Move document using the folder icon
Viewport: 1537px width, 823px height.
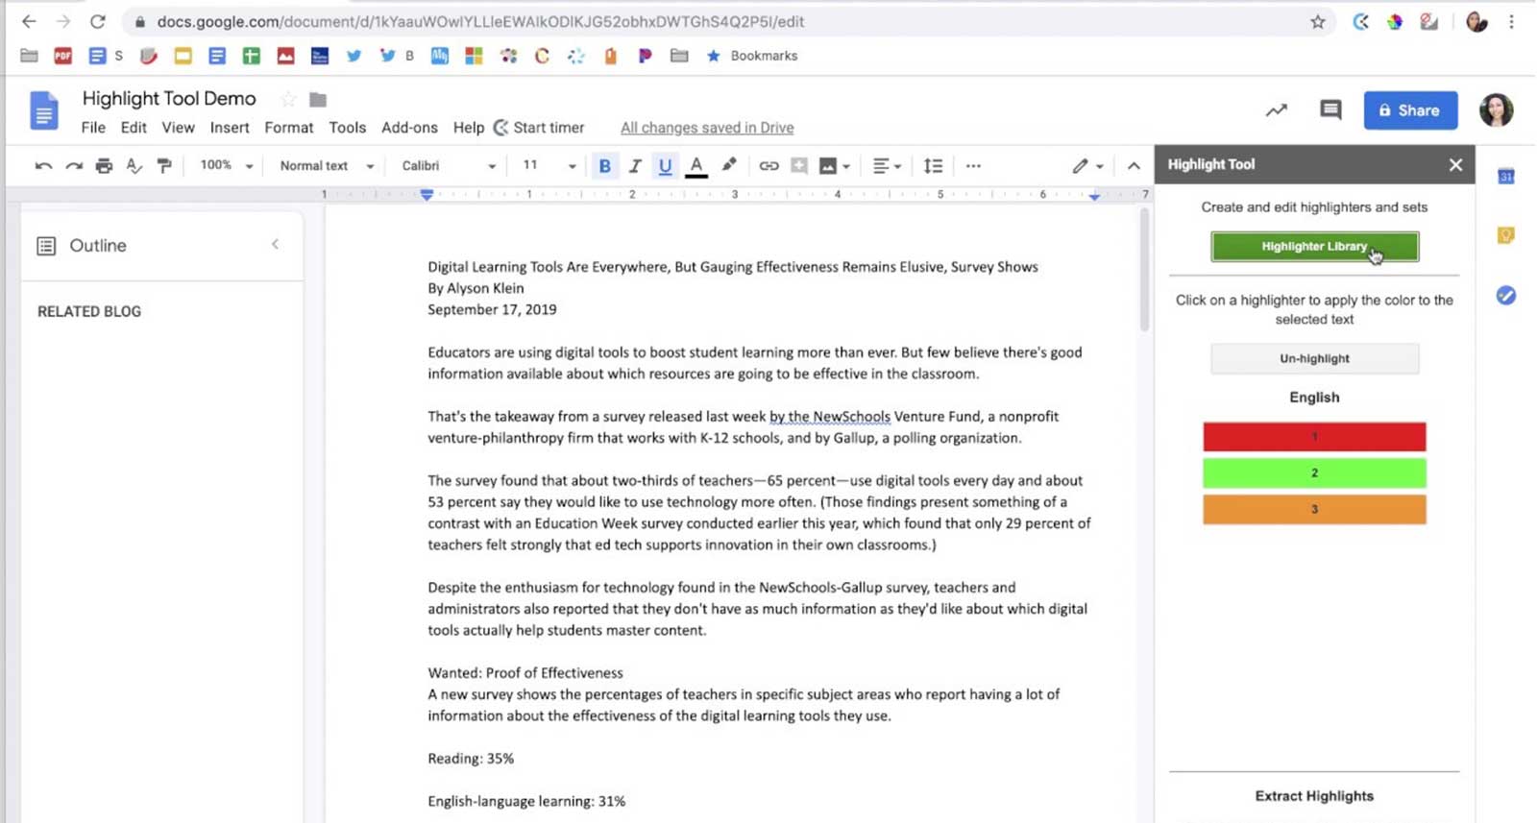pyautogui.click(x=318, y=99)
